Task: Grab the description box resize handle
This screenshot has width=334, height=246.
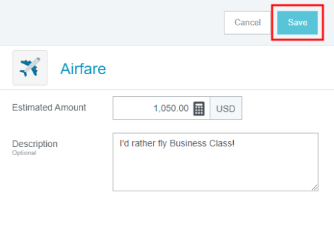Action: point(315,188)
